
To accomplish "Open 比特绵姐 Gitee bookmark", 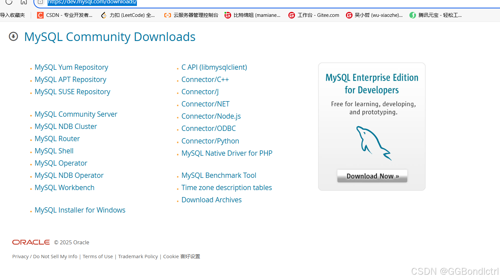I will [252, 15].
